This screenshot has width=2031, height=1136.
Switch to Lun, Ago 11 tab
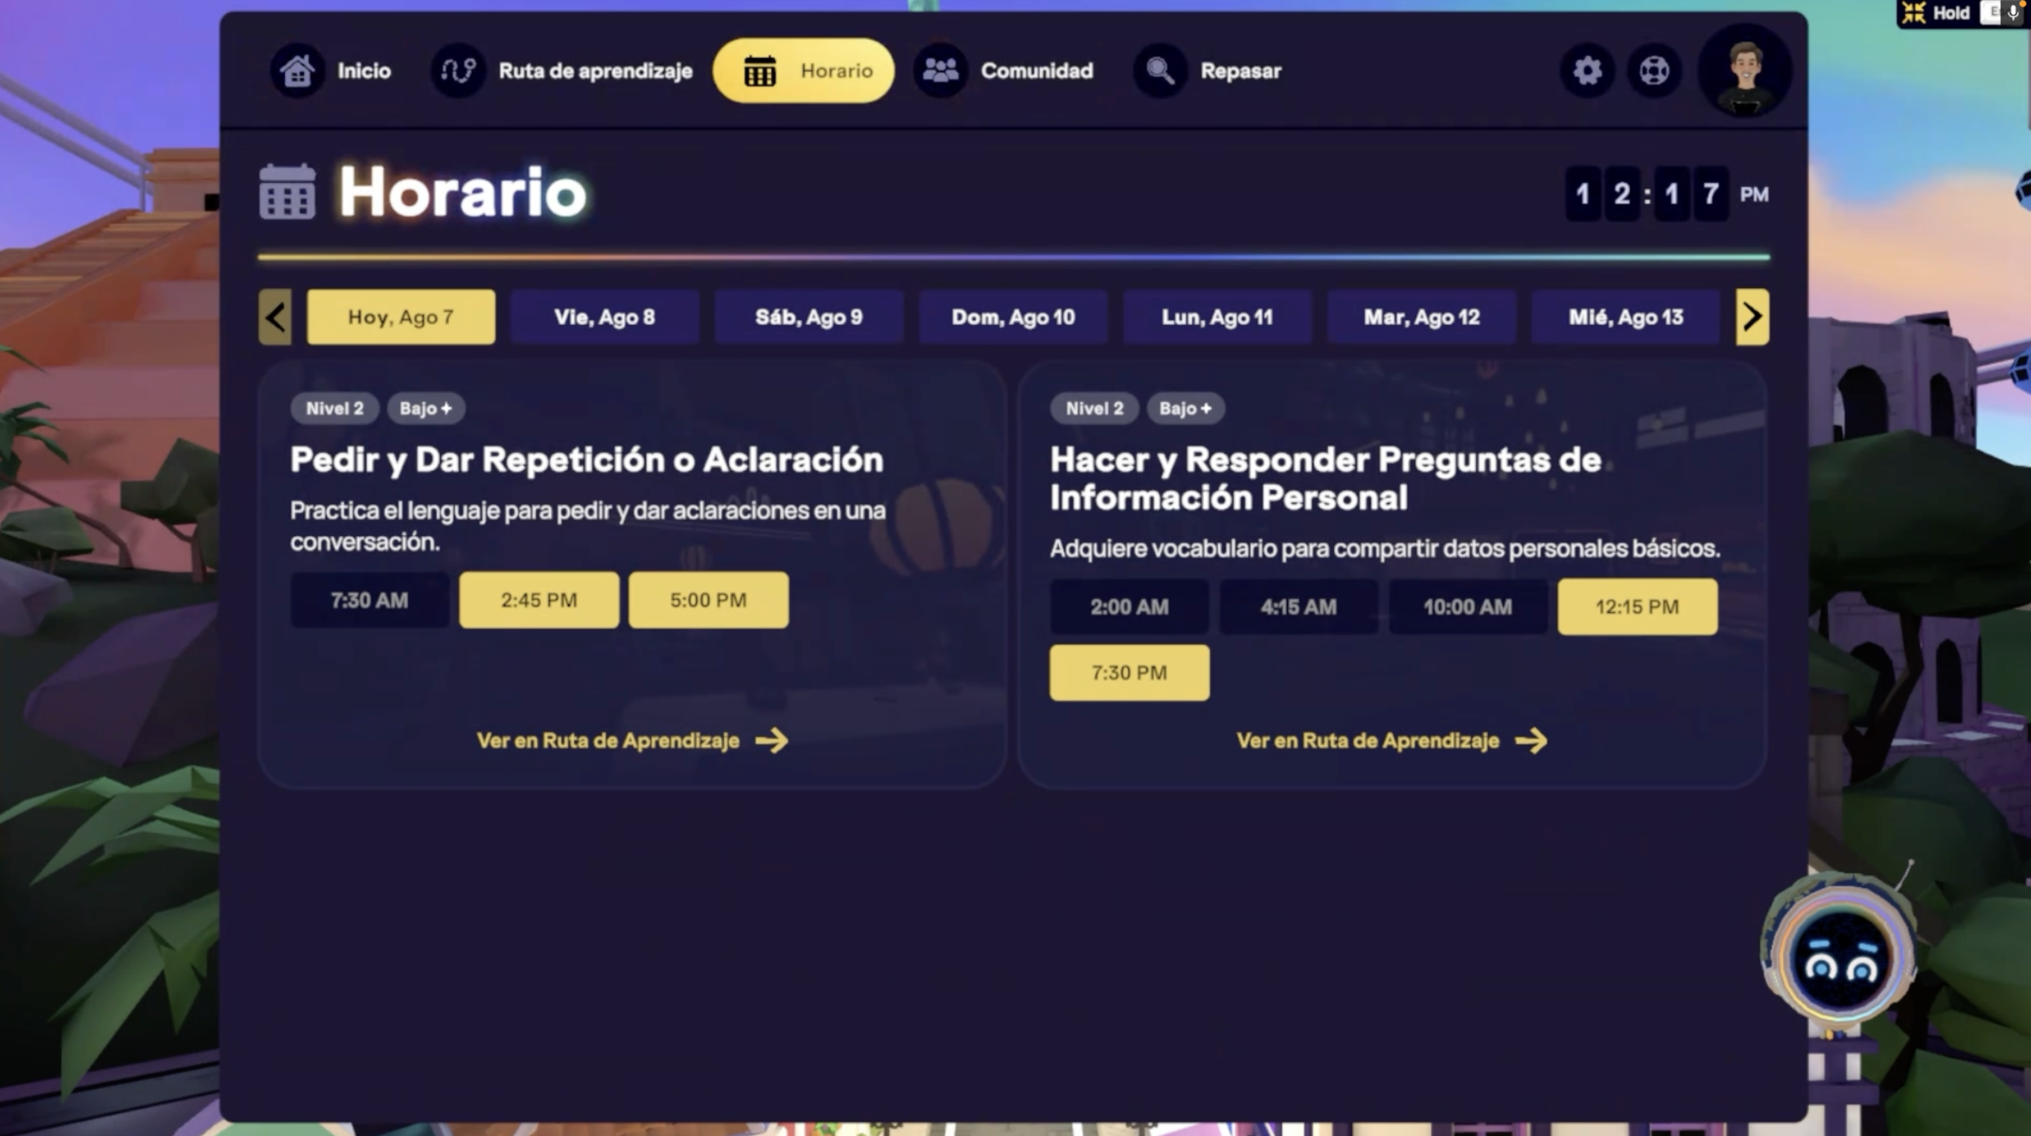[x=1216, y=317]
